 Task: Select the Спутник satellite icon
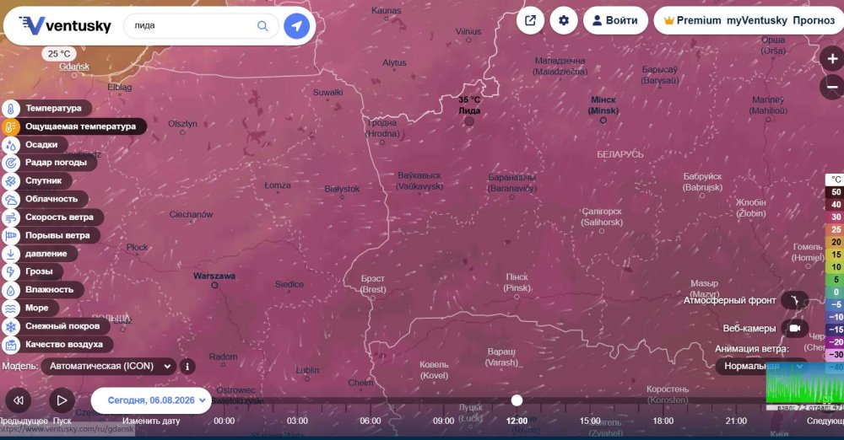click(11, 181)
